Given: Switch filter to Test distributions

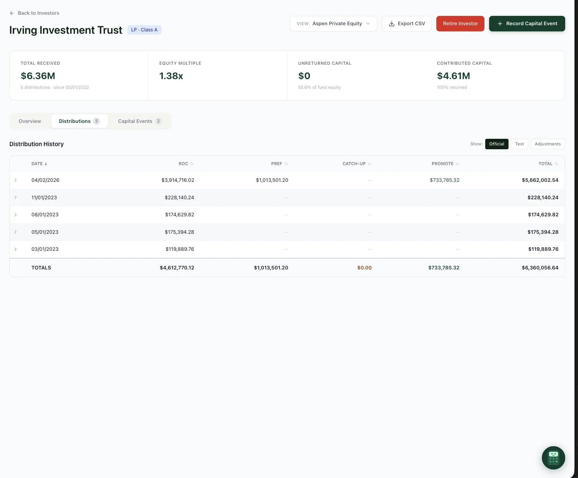Looking at the screenshot, I should pyautogui.click(x=519, y=144).
